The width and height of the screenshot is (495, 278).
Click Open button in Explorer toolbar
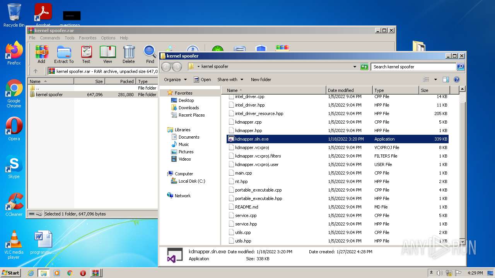click(x=202, y=80)
